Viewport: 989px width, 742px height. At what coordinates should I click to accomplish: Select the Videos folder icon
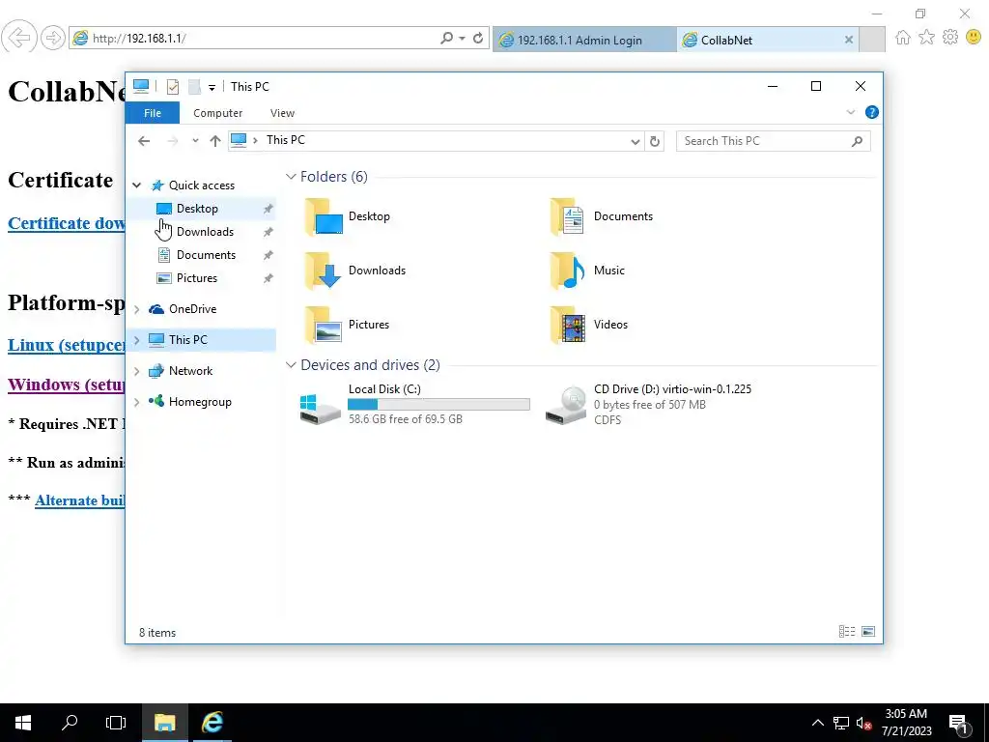pyautogui.click(x=568, y=325)
